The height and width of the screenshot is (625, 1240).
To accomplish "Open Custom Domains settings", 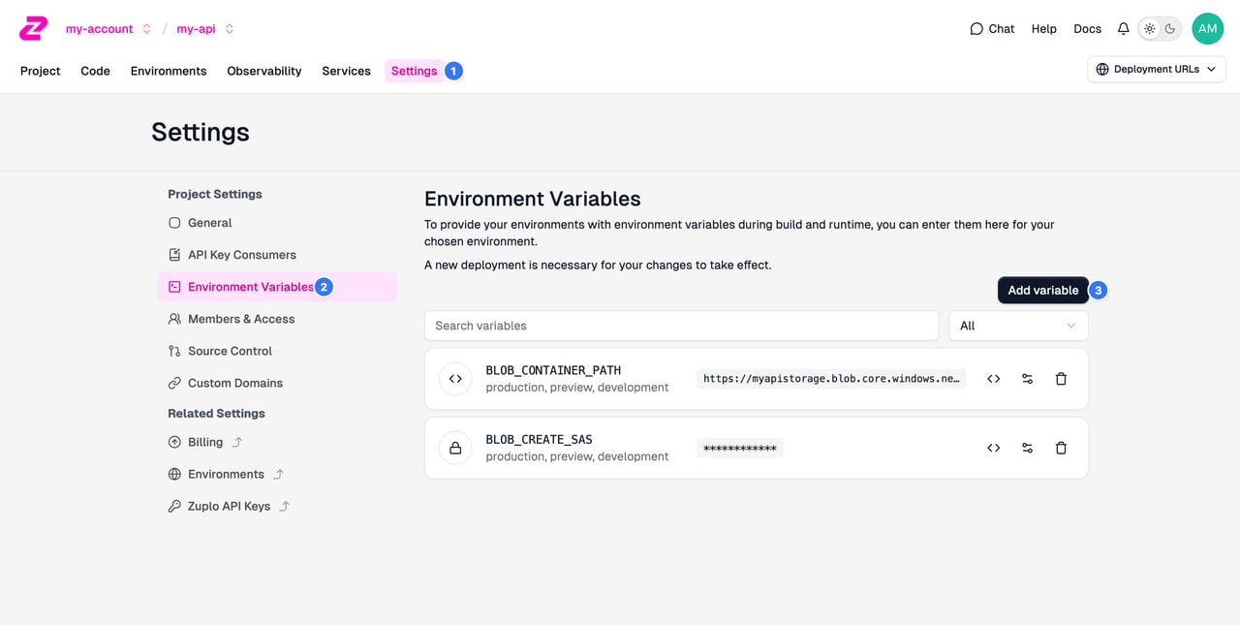I will coord(277,383).
